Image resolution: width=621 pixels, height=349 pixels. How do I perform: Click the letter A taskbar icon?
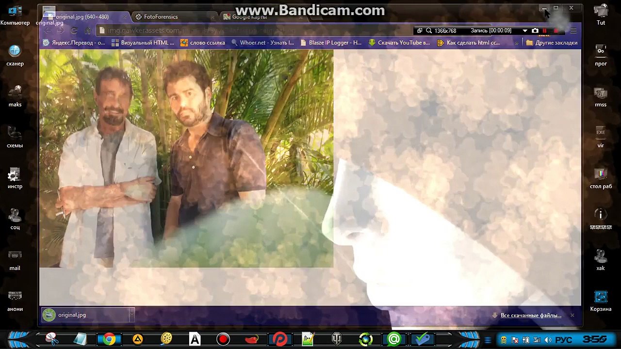(x=195, y=339)
